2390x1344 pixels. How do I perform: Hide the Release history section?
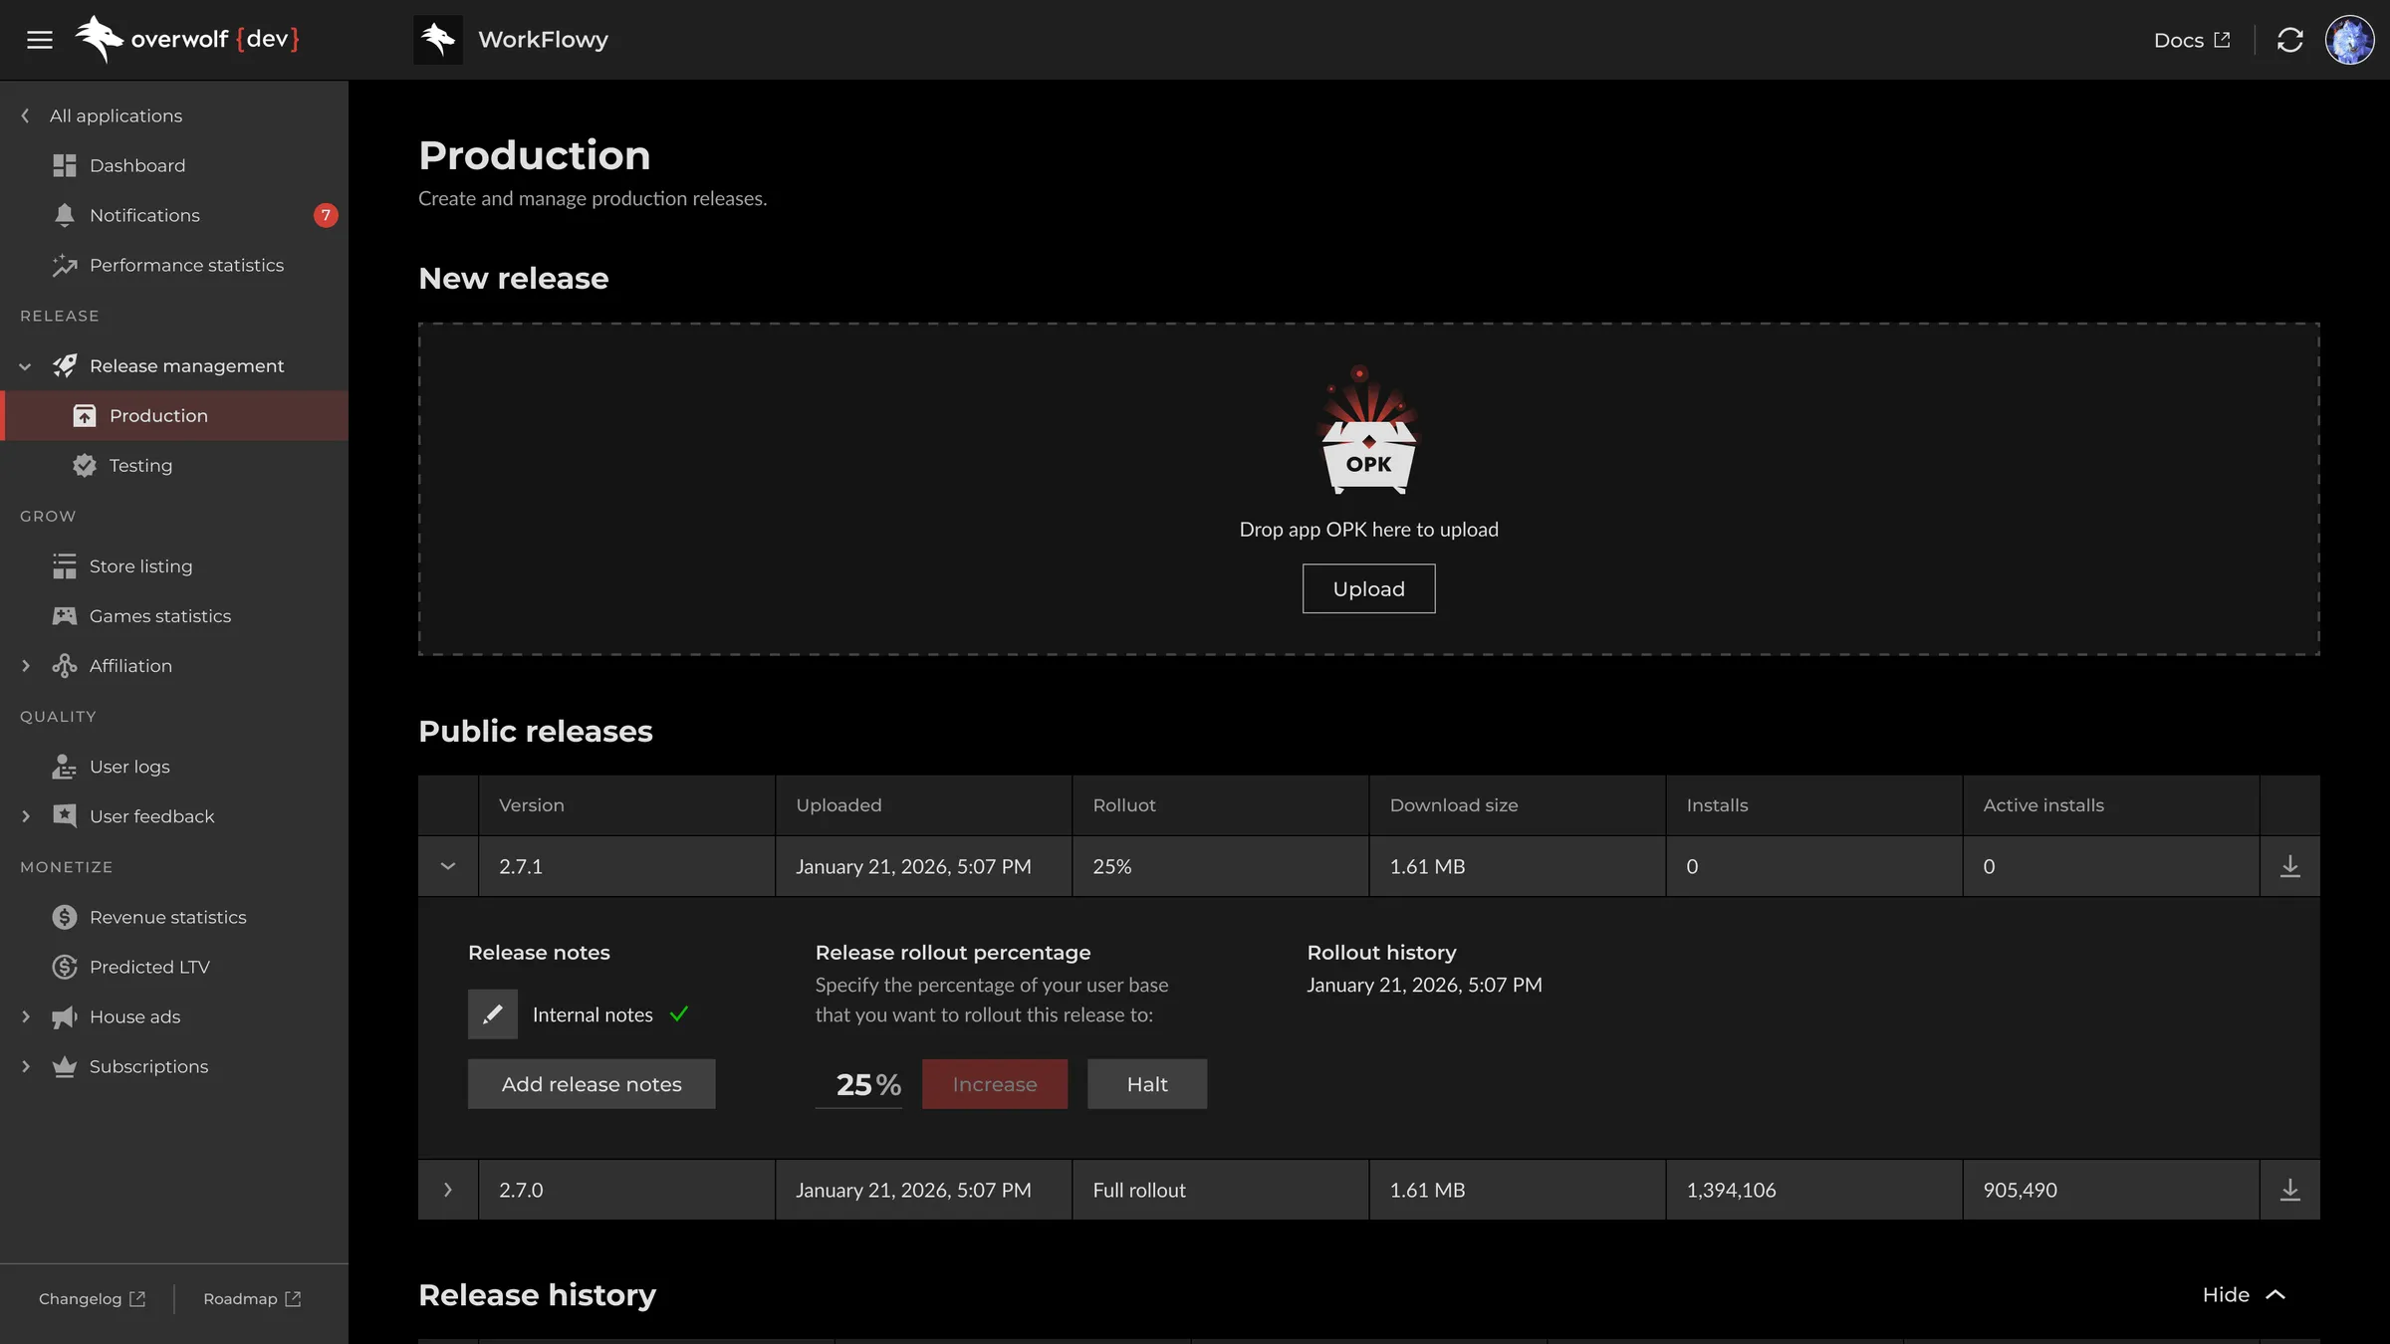[x=2244, y=1295]
